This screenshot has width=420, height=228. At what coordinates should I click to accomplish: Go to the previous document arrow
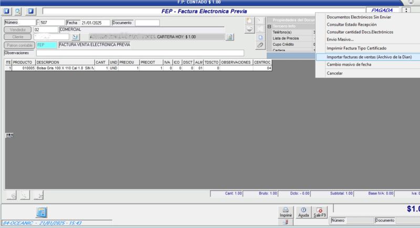(7, 11)
